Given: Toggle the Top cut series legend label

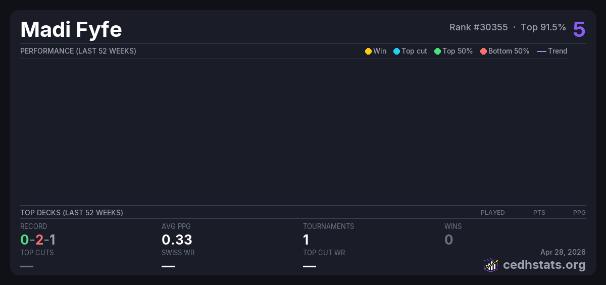Looking at the screenshot, I should [414, 51].
